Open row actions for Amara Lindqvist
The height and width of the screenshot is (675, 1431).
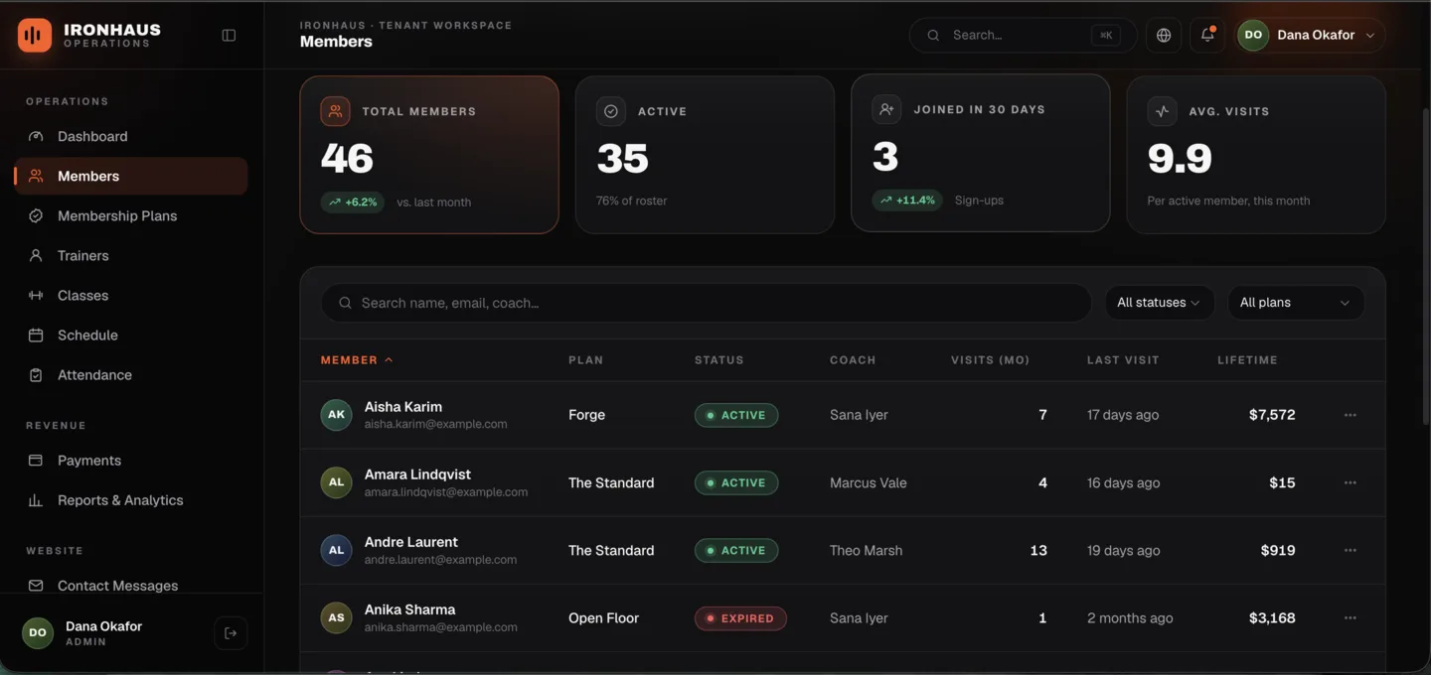tap(1350, 482)
